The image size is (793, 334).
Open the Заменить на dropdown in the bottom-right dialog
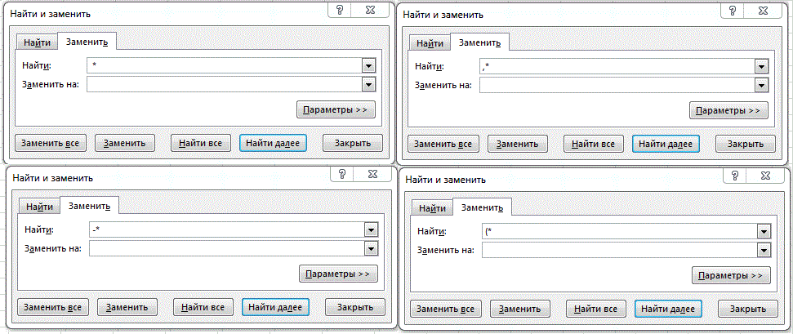[x=764, y=250]
